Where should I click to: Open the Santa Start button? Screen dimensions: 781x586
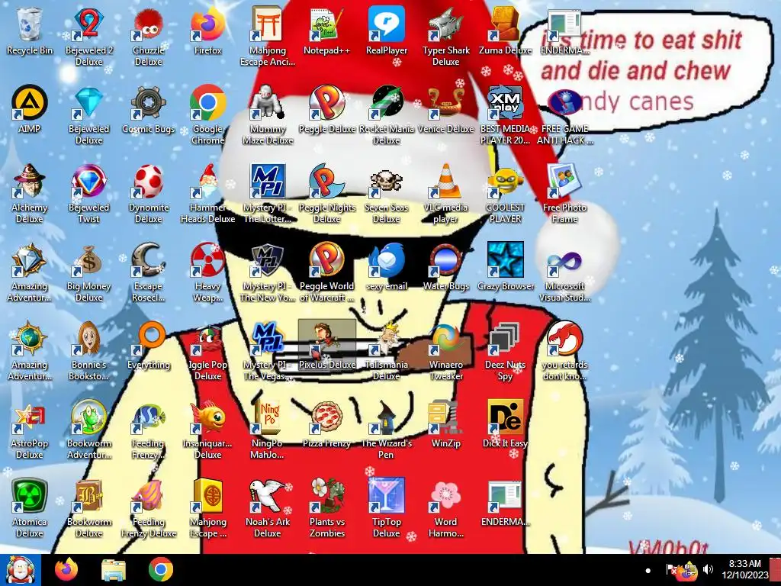(x=20, y=569)
